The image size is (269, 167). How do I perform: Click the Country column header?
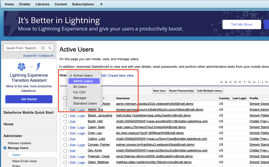coord(224,98)
